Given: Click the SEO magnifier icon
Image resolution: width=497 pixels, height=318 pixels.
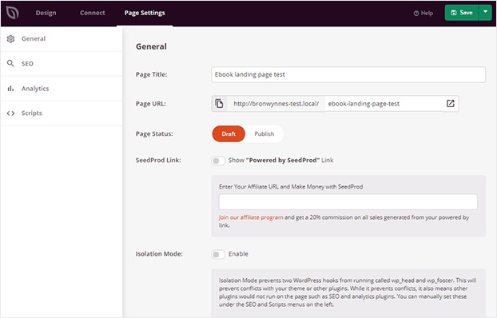Looking at the screenshot, I should click(x=10, y=63).
